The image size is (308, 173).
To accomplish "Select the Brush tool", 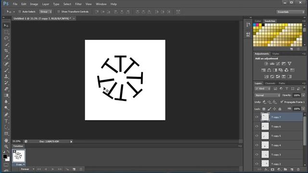I will (x=6, y=70).
